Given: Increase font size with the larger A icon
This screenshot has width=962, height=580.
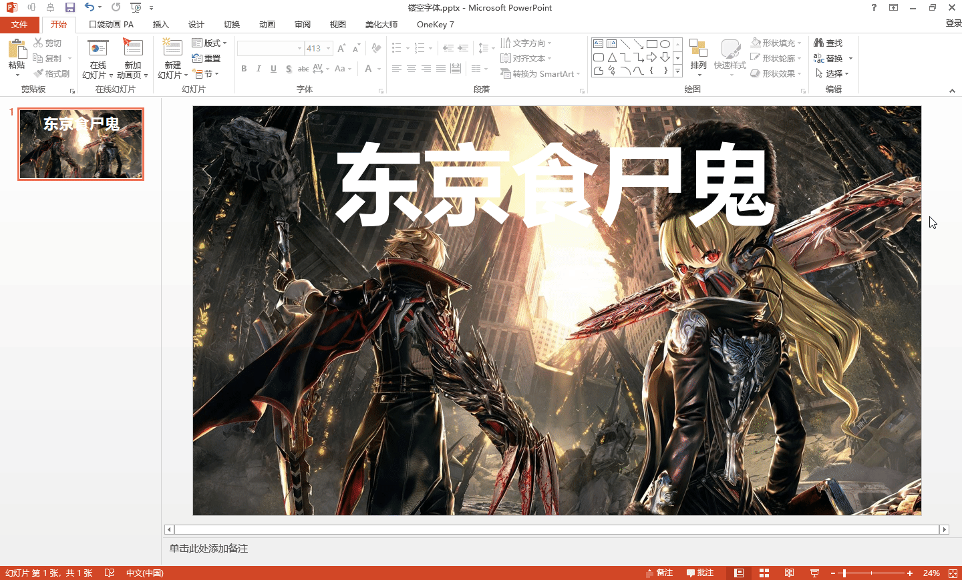Looking at the screenshot, I should 341,48.
